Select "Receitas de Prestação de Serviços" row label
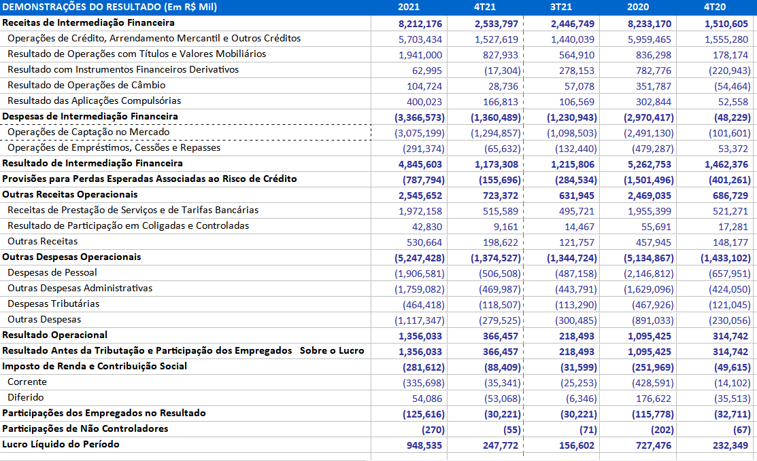Screen dimensions: 757x461 pos(133,210)
